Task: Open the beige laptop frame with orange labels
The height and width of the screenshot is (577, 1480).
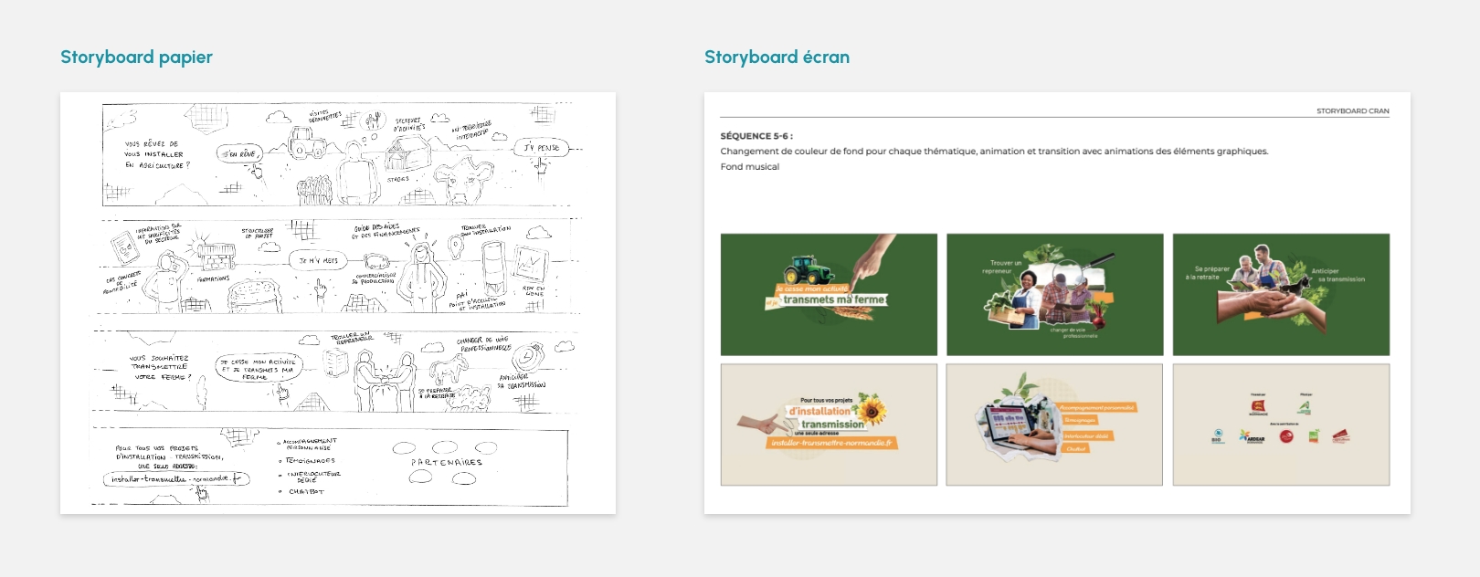Action: click(1055, 425)
